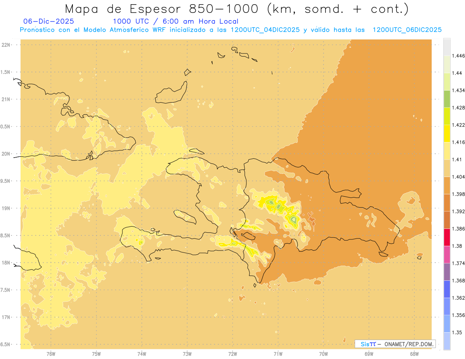465x359 pixels.
Task: Select the date label '06-Dic-2025'
Action: (x=49, y=21)
